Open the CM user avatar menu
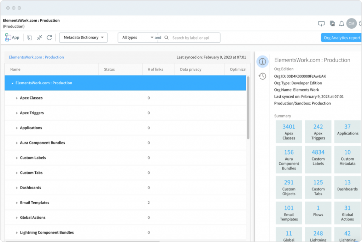This screenshot has width=362, height=242. [x=351, y=24]
